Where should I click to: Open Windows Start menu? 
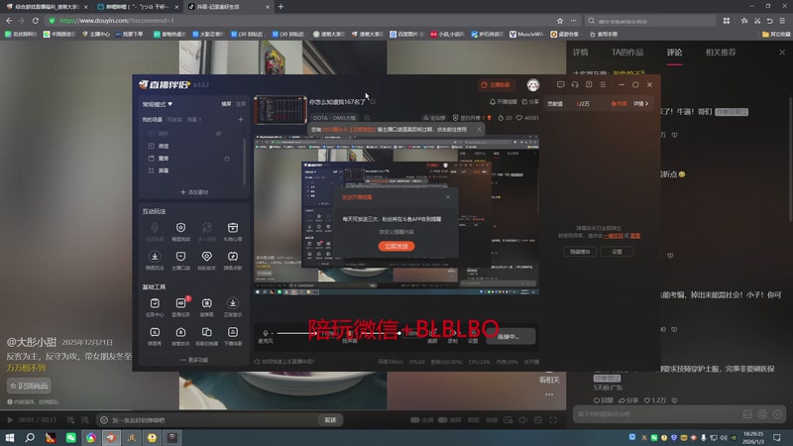pyautogui.click(x=10, y=437)
